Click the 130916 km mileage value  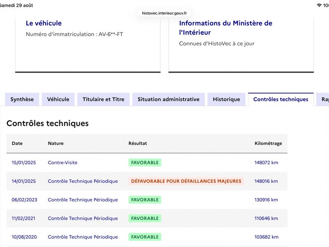coord(266,200)
